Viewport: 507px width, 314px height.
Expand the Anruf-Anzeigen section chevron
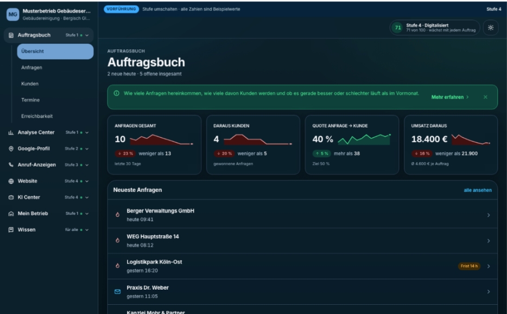click(87, 165)
